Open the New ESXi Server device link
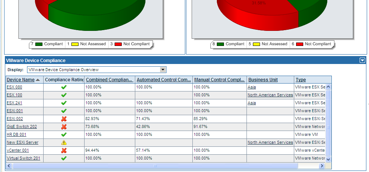The width and height of the screenshot is (369, 172). 23,142
